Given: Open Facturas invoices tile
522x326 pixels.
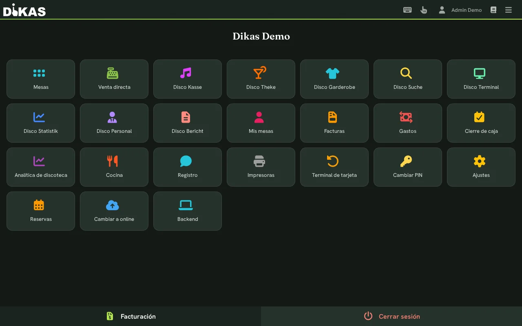Looking at the screenshot, I should [x=334, y=123].
